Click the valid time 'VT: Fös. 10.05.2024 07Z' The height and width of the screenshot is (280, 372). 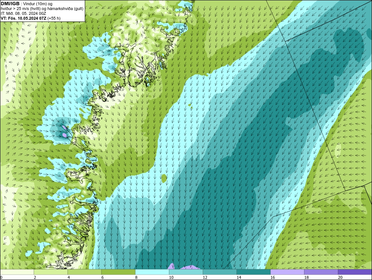click(23, 18)
